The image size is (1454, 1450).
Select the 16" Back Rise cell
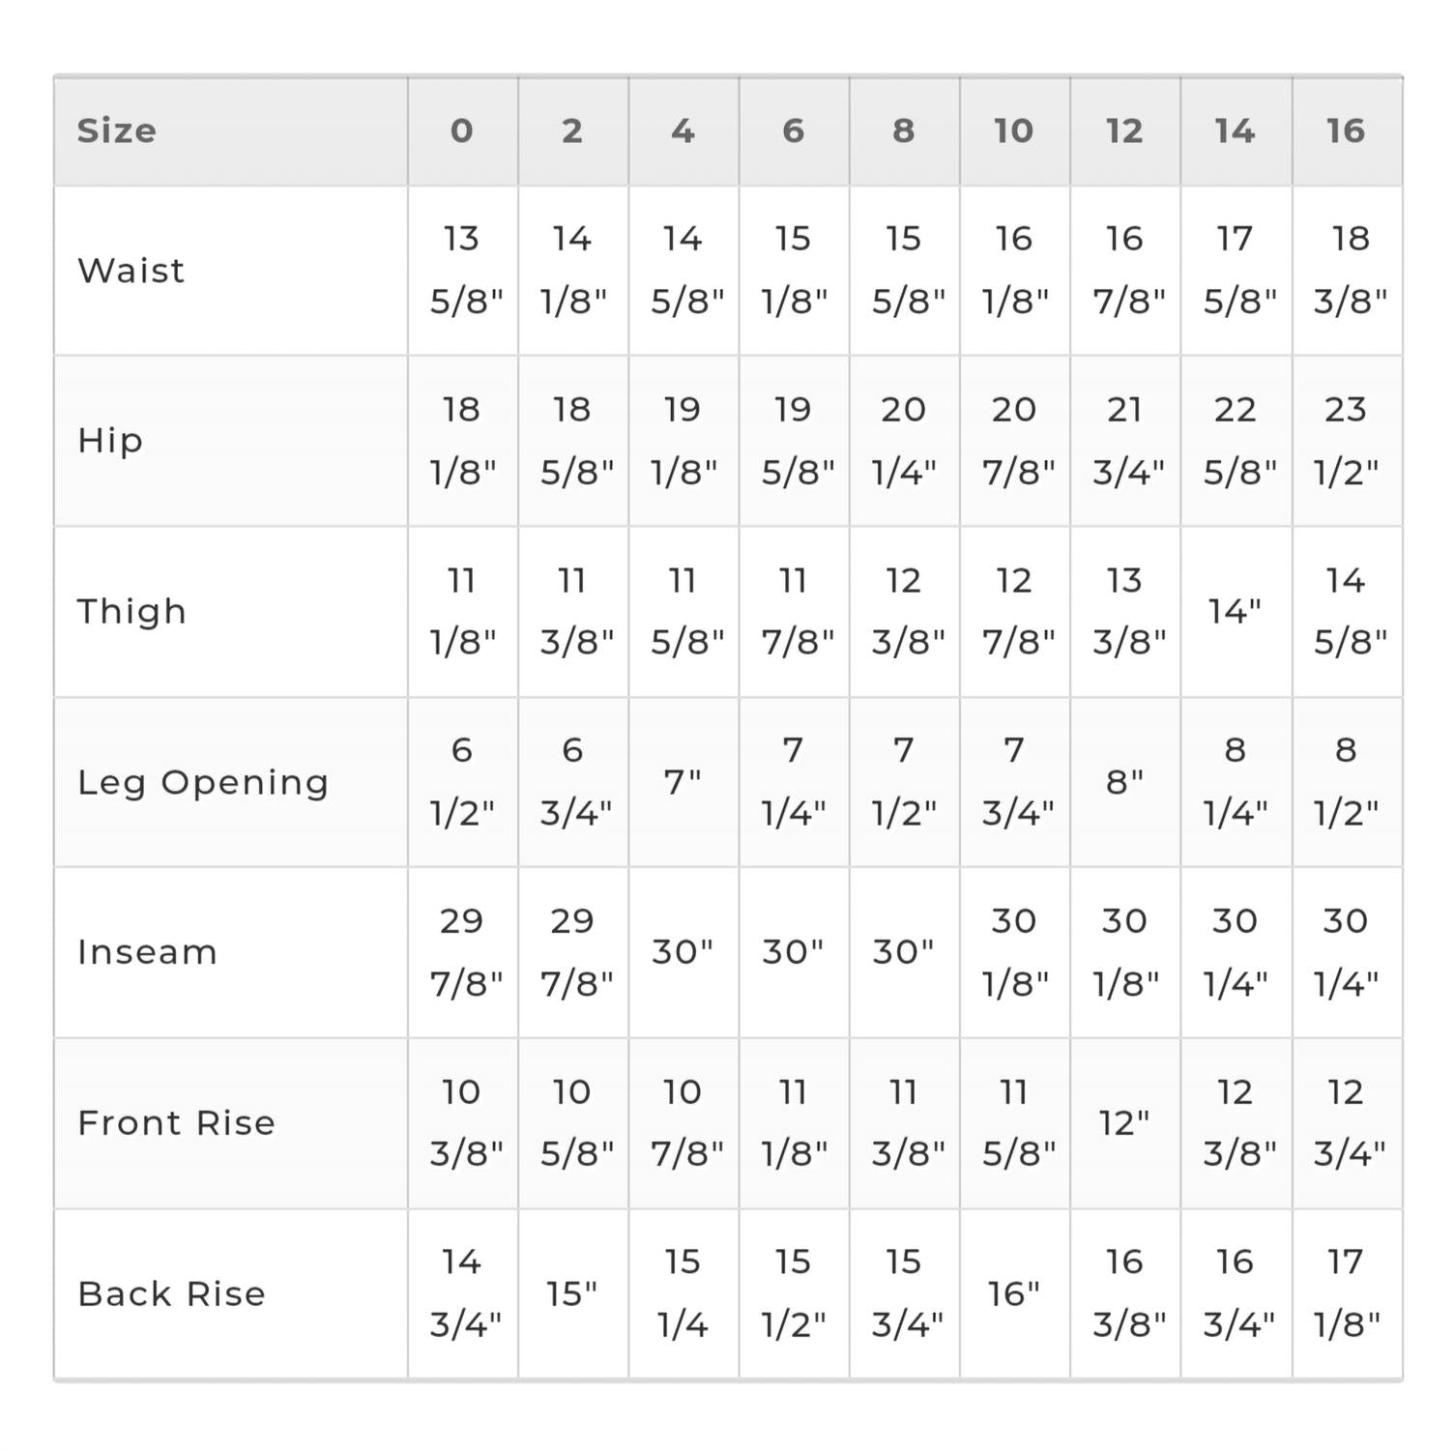(1014, 1293)
